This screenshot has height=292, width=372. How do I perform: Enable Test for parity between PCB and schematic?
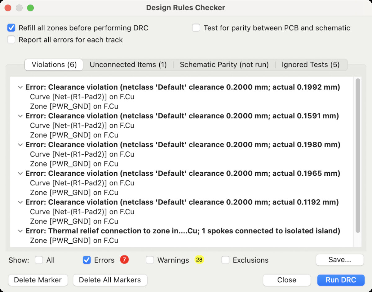tap(196, 28)
